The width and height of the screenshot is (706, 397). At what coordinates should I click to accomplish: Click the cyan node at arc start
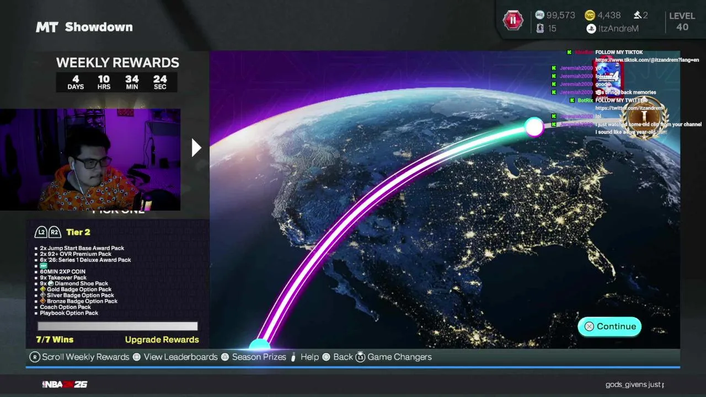click(259, 345)
